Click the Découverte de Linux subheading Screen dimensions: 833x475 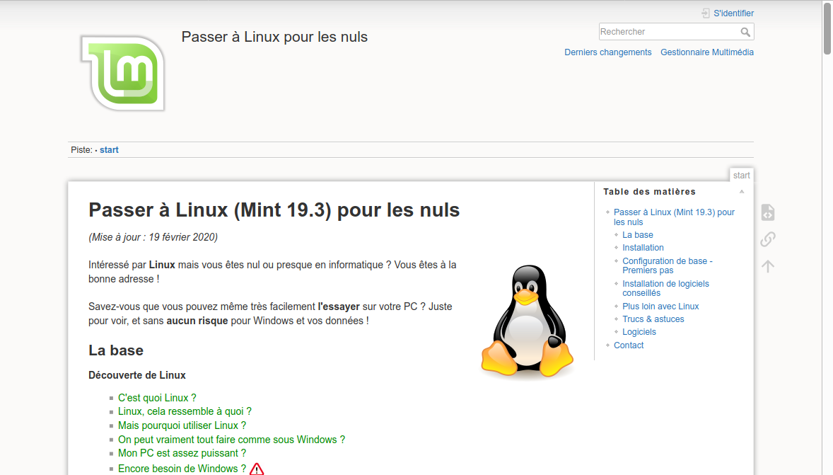click(x=137, y=375)
